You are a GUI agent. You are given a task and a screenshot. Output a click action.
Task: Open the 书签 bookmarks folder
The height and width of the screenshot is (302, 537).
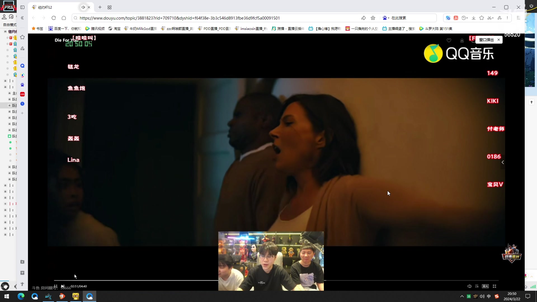(37, 29)
